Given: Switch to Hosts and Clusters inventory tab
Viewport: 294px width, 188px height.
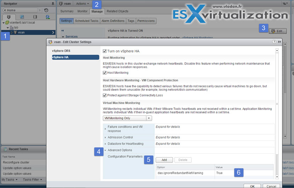Looking at the screenshot, I should 9,17.
